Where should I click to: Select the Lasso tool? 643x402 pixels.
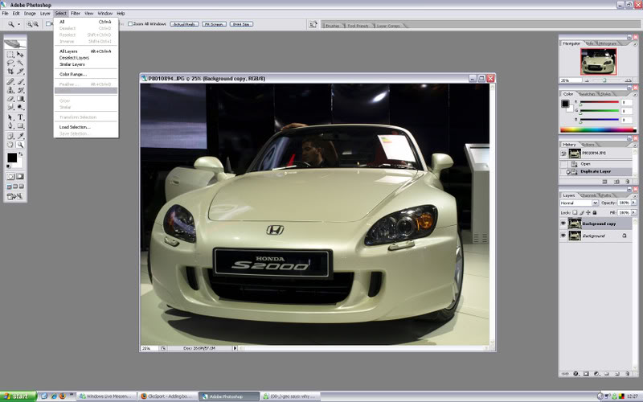[10, 63]
